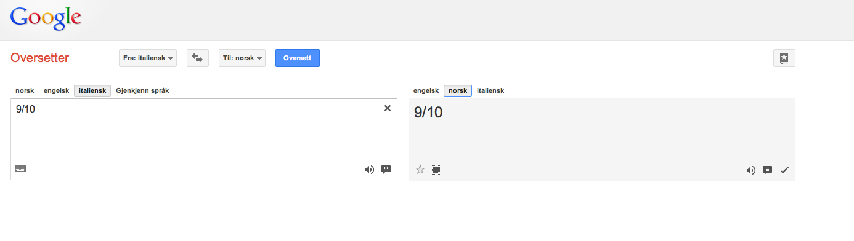Viewport: 854px width, 241px height.
Task: Listen to the translated text speaker
Action: click(751, 170)
